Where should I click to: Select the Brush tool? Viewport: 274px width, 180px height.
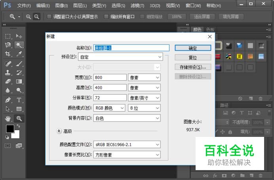click(19, 64)
